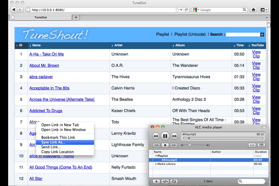Screen dimensions: 279x186
Task: Skip to next track in VLC
Action: [x=174, y=145]
